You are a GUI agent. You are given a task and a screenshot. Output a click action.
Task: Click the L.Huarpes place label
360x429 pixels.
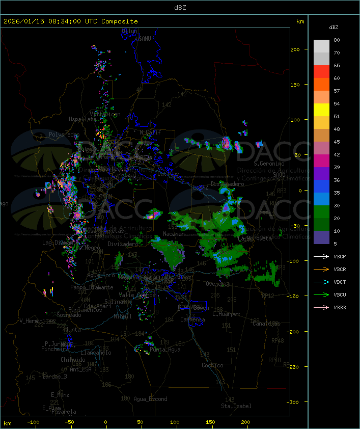click(226, 314)
